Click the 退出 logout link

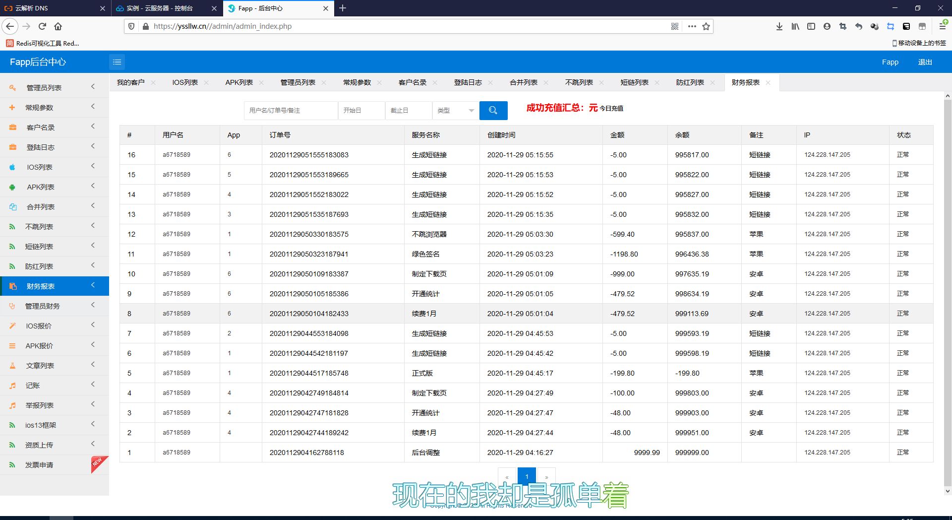925,62
